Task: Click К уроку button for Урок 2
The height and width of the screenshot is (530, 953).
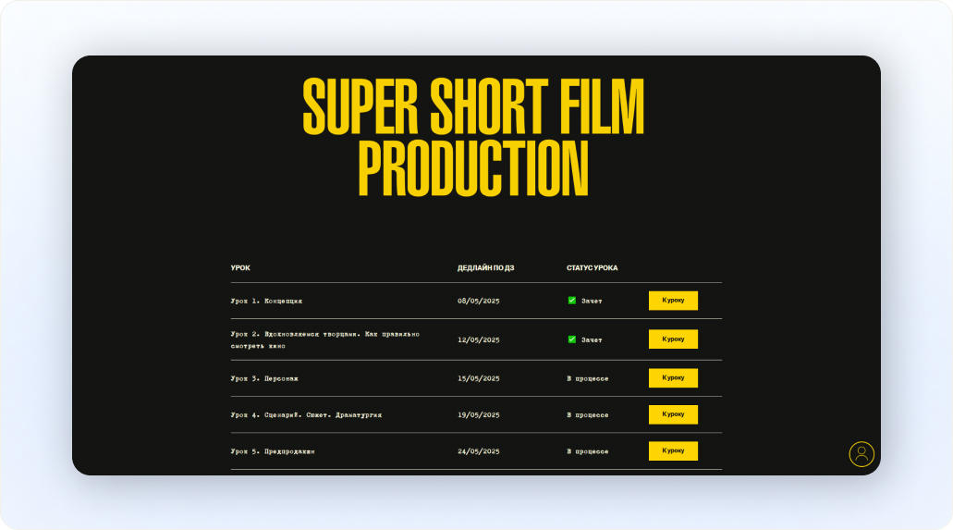Action: click(x=673, y=339)
